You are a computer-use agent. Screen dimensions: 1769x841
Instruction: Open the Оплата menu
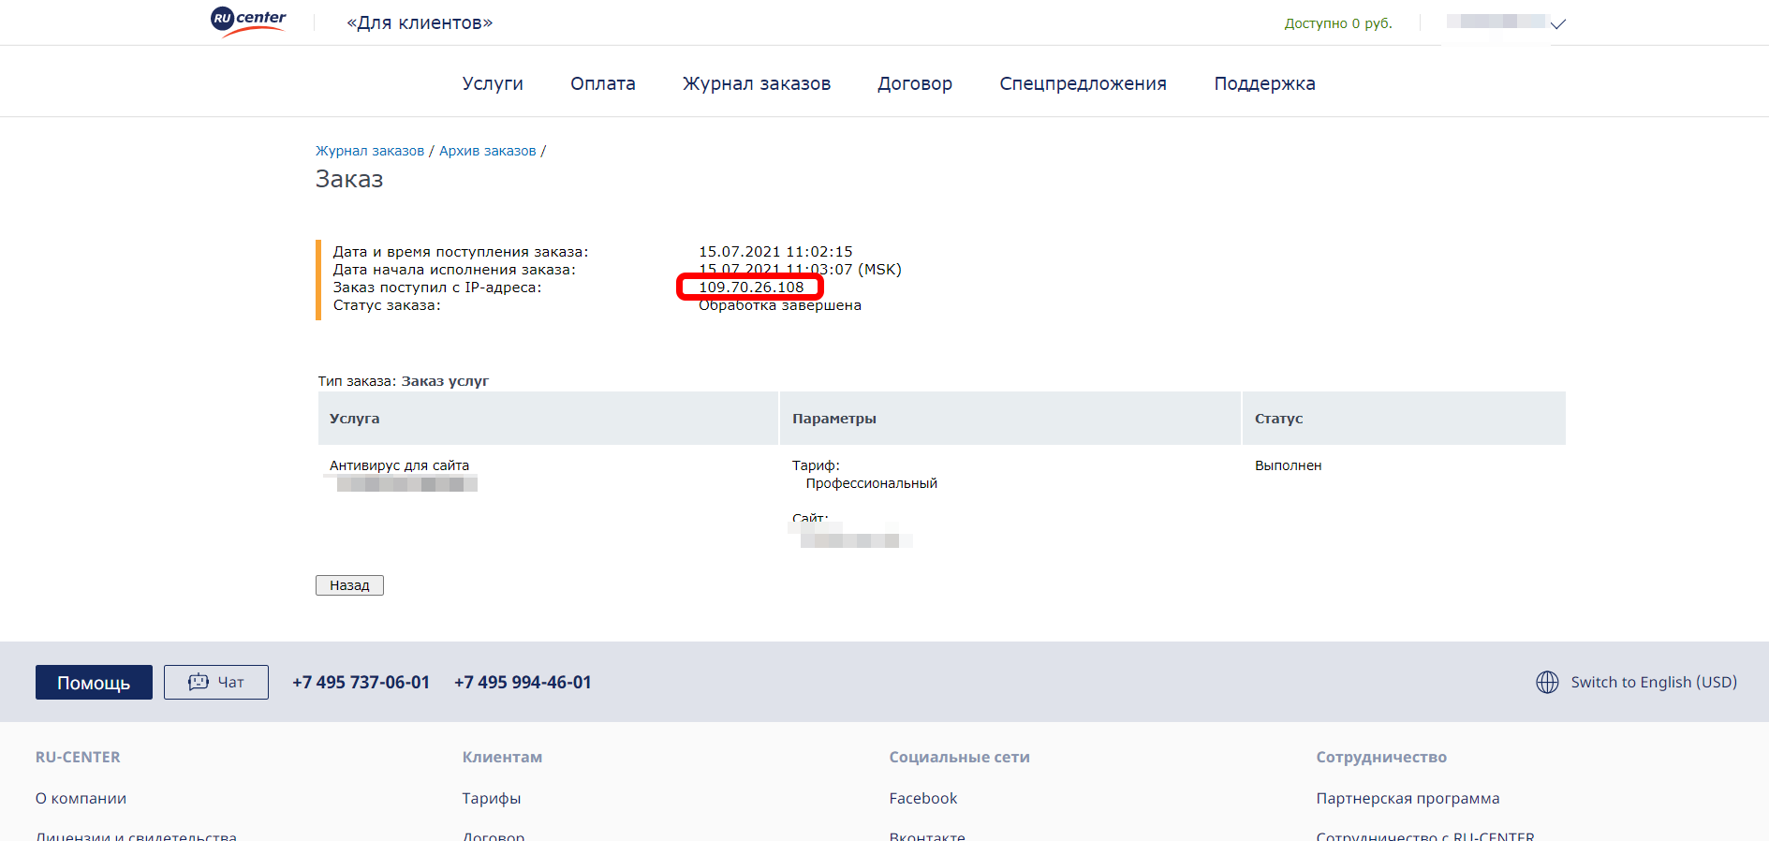pos(603,83)
